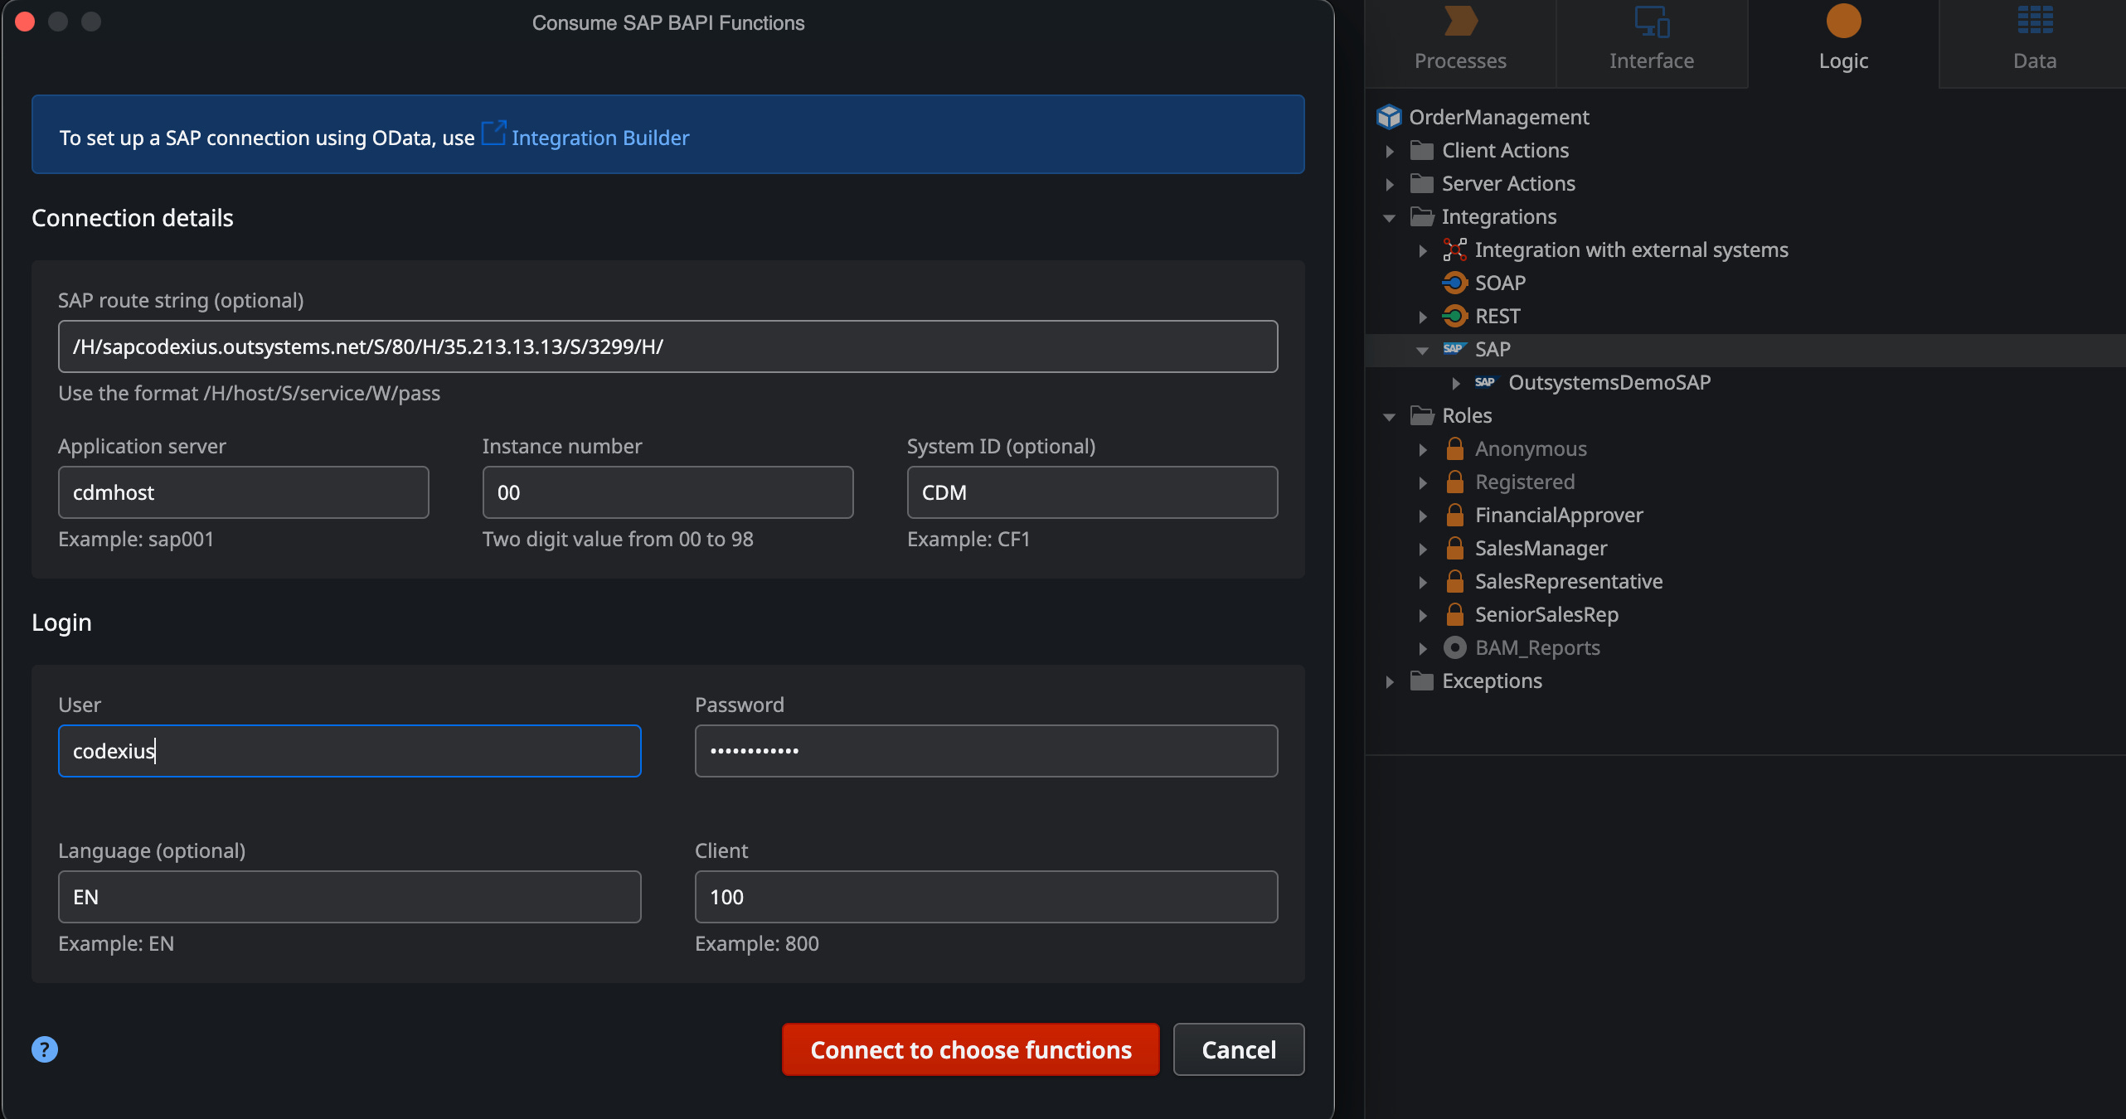Expand the OutsystemsDemoSAP node
The width and height of the screenshot is (2126, 1119).
(1456, 383)
